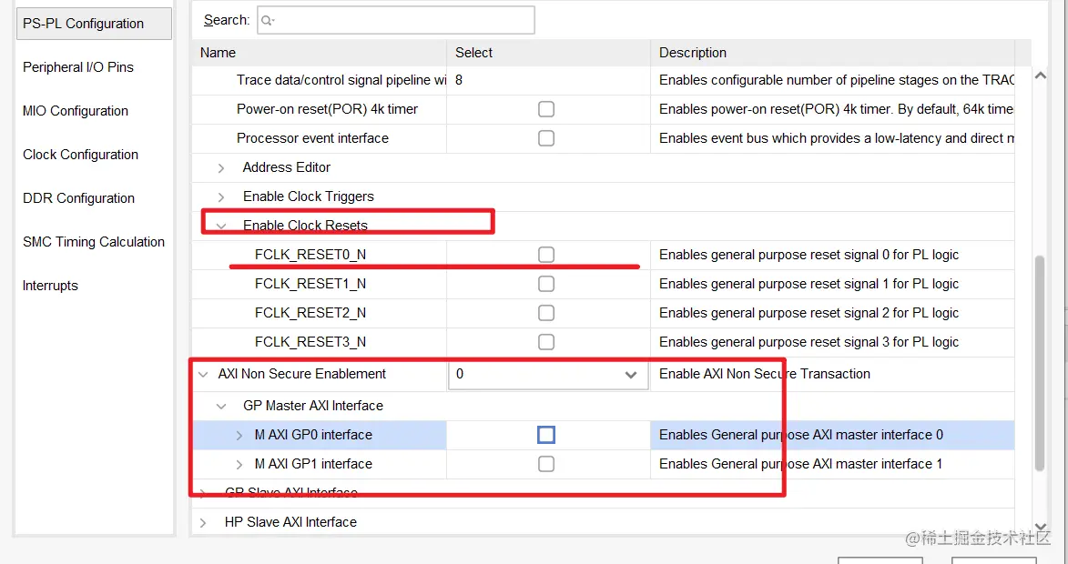Select FCLK_RESET1_N row label

[x=310, y=284]
